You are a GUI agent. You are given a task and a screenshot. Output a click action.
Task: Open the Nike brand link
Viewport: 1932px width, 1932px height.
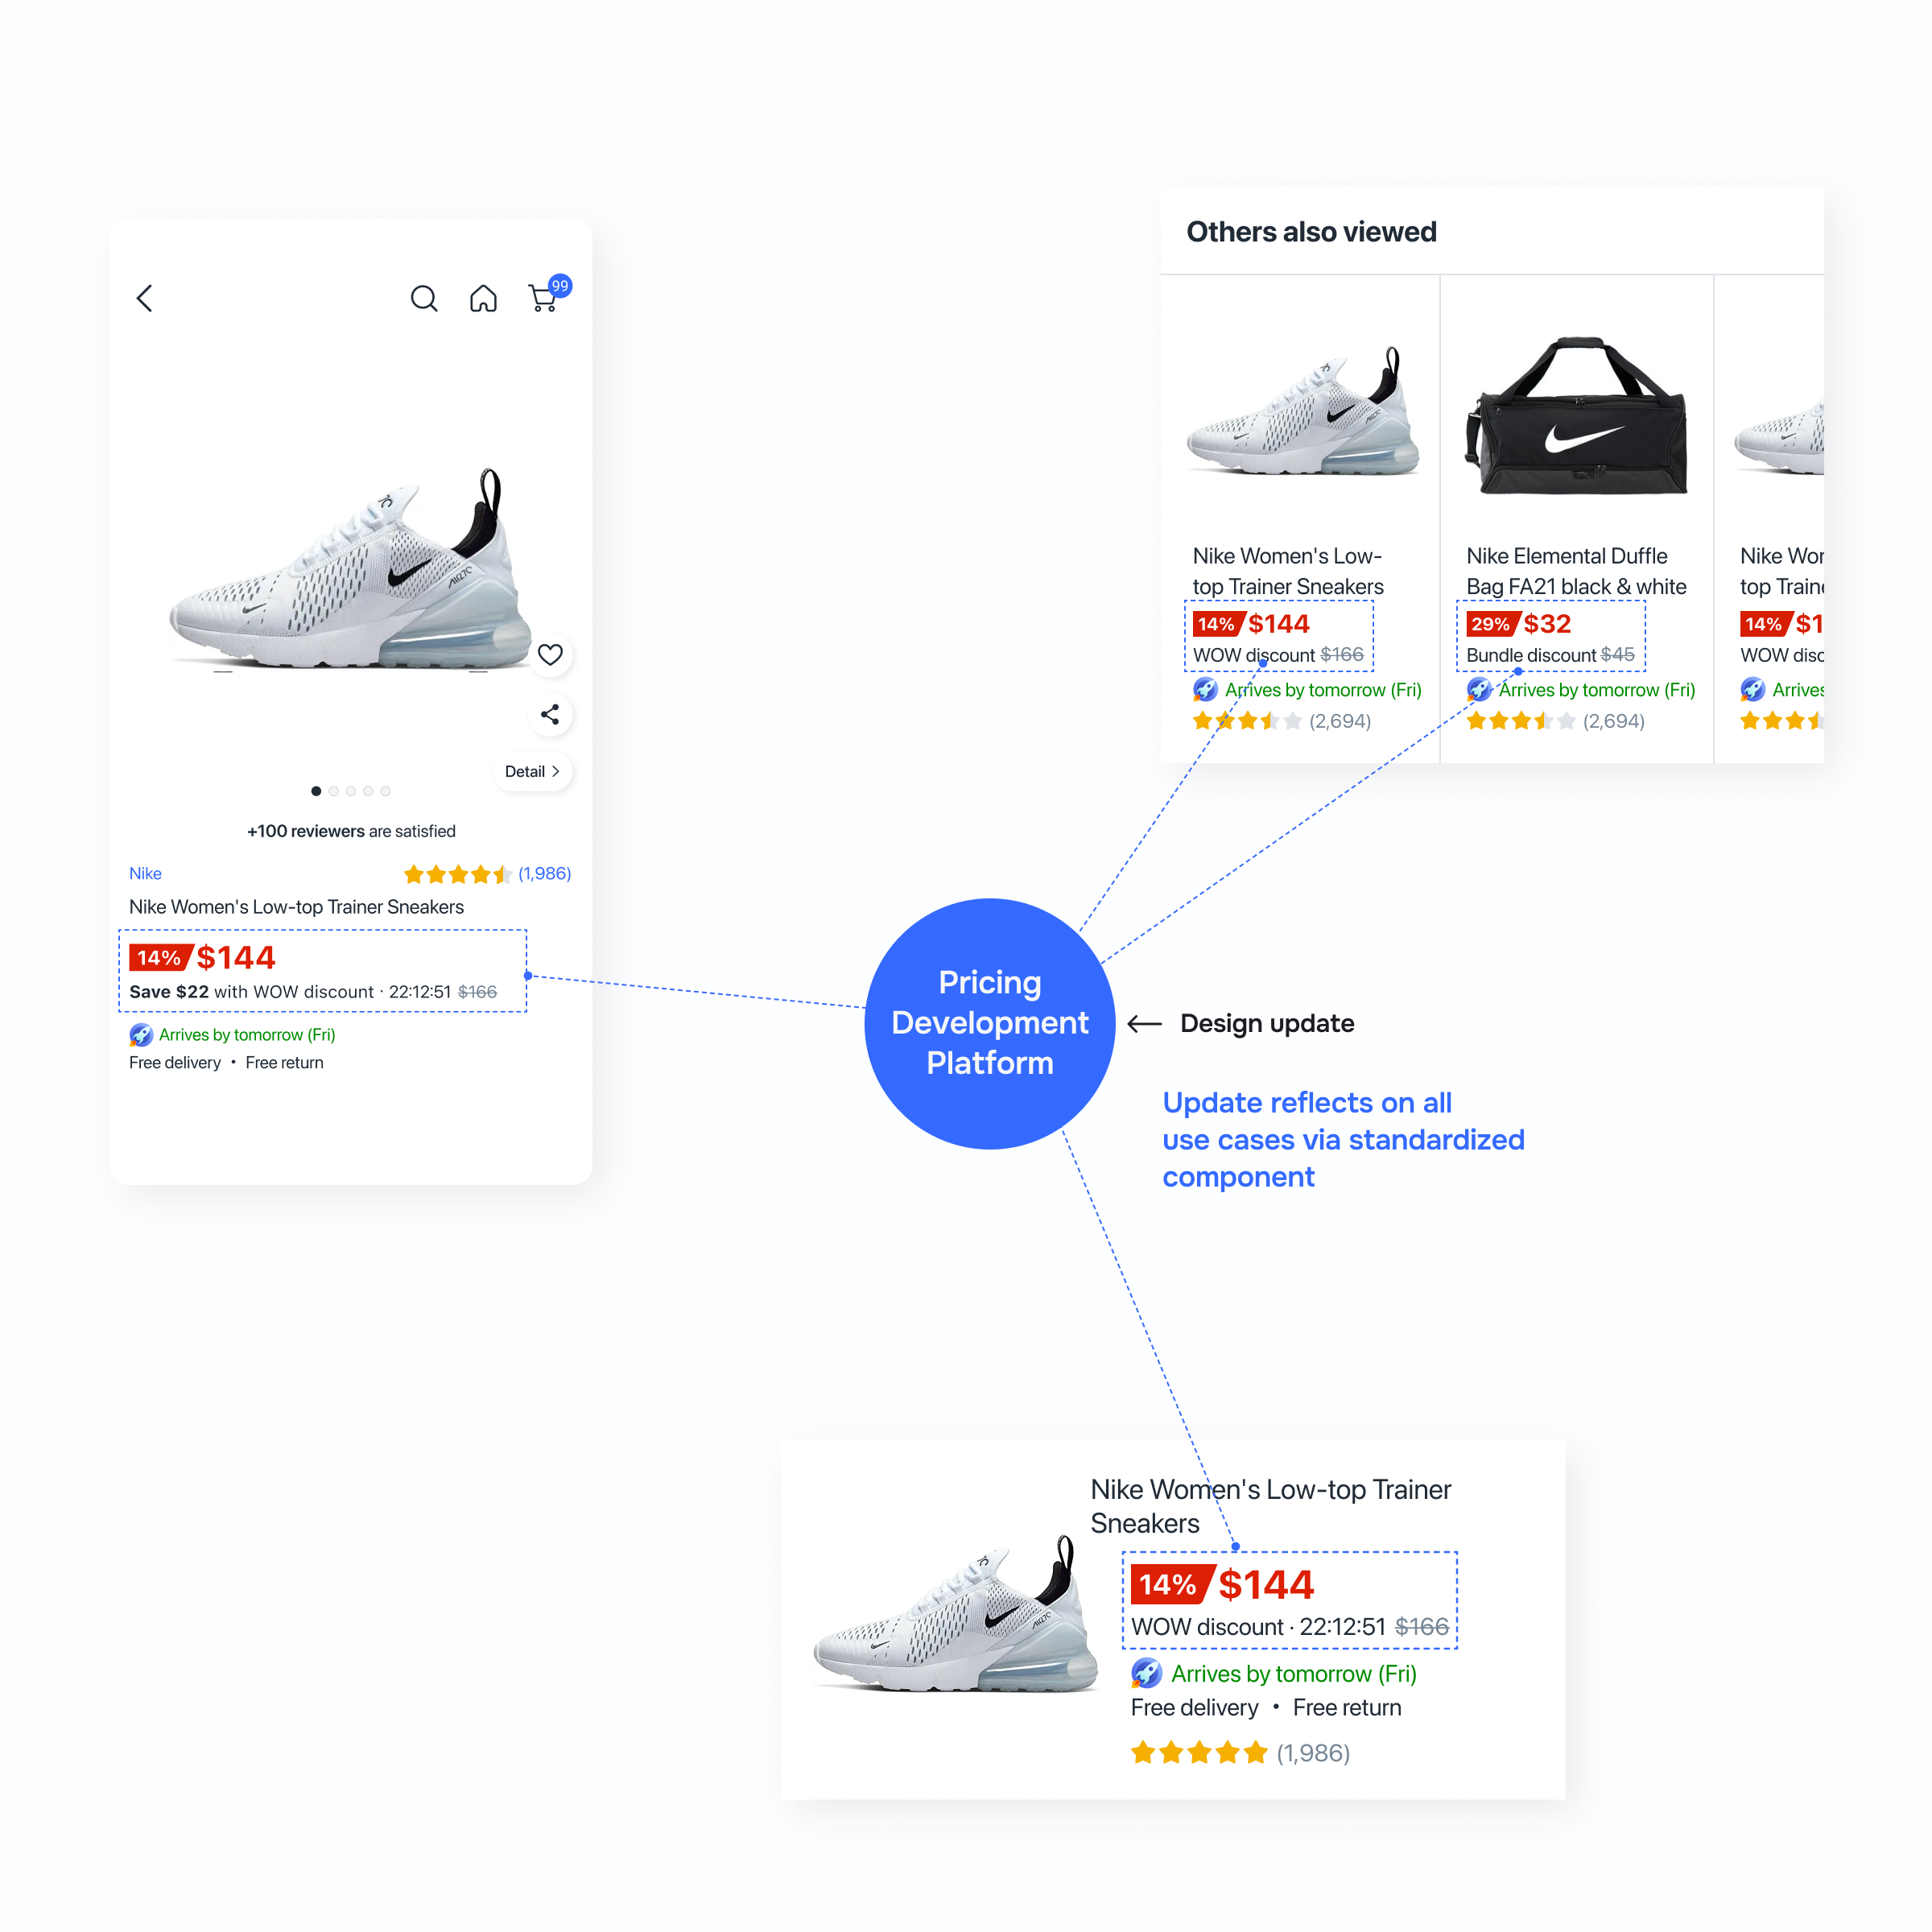pyautogui.click(x=145, y=873)
